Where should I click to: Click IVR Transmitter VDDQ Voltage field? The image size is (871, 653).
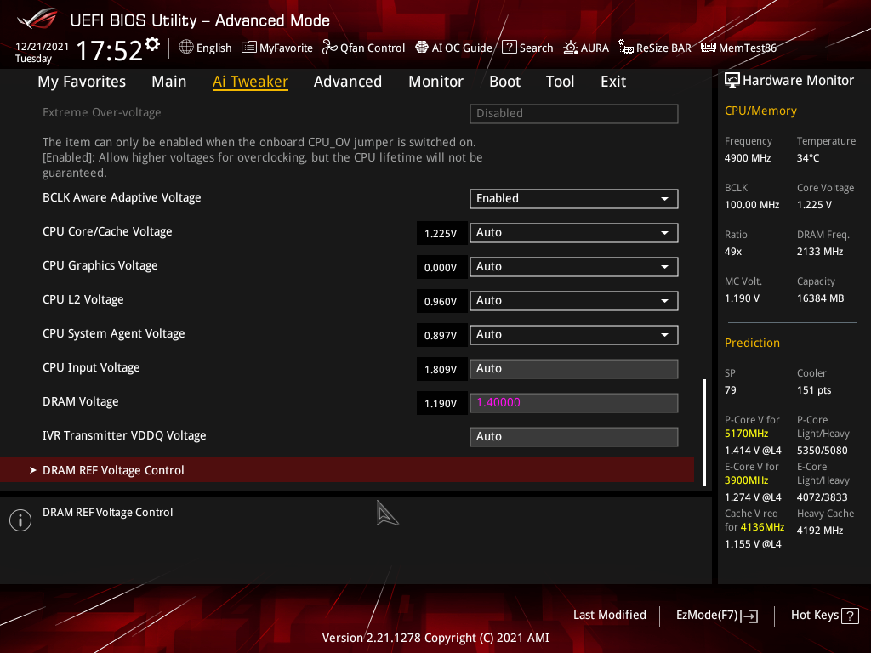coord(574,436)
